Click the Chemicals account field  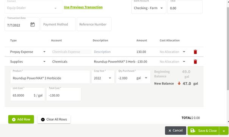coord(60,61)
